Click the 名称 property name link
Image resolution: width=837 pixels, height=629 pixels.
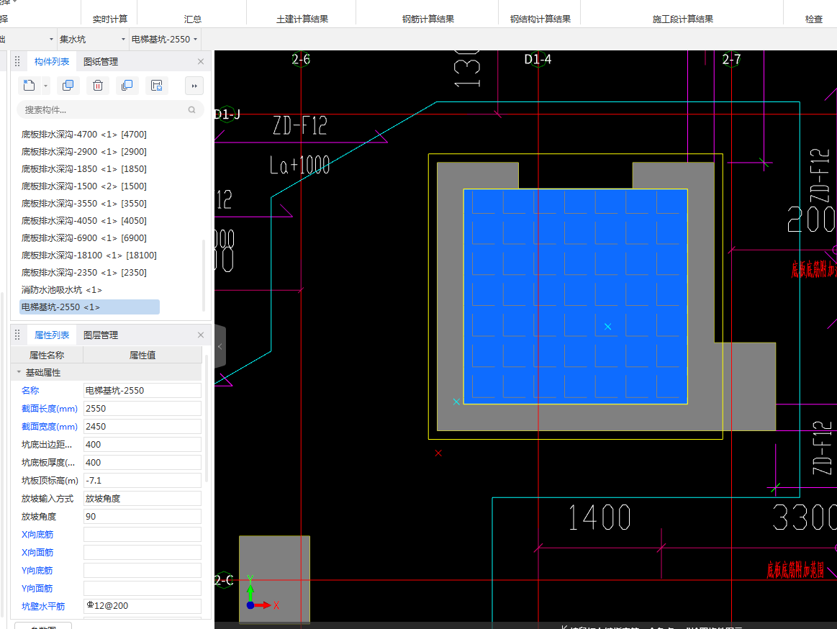click(30, 390)
